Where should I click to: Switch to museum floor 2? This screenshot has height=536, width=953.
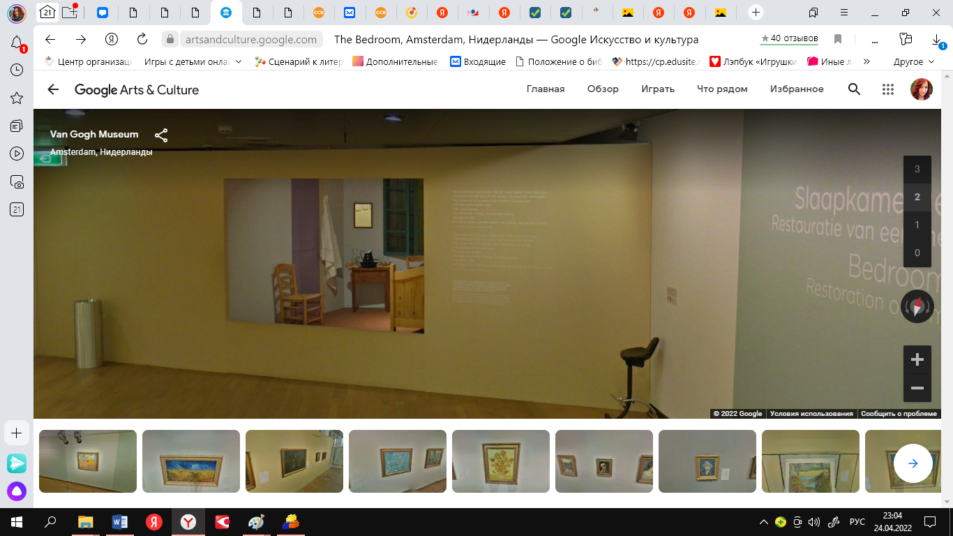[917, 197]
